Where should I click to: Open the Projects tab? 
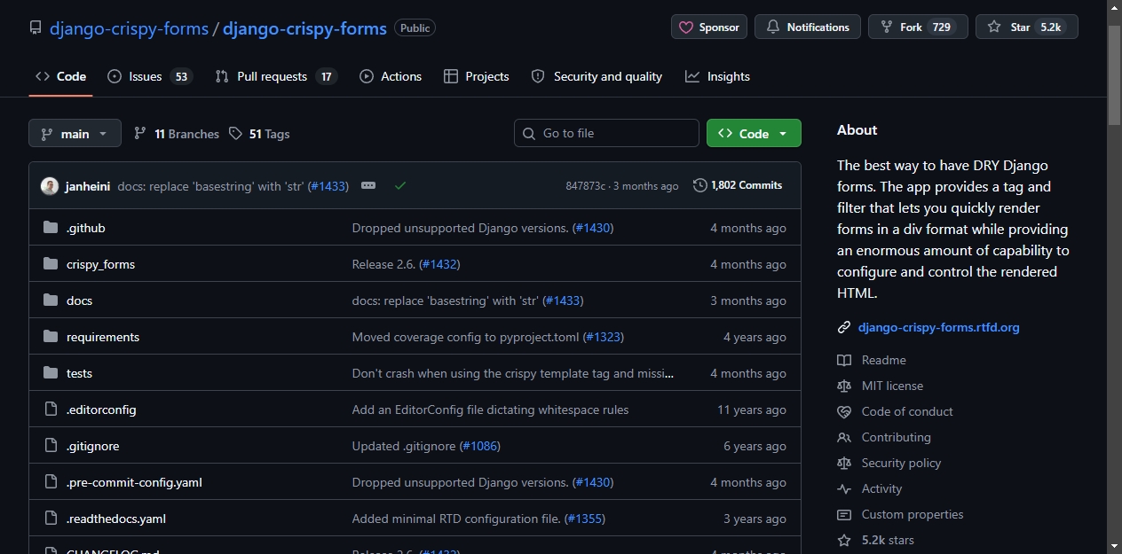click(477, 76)
